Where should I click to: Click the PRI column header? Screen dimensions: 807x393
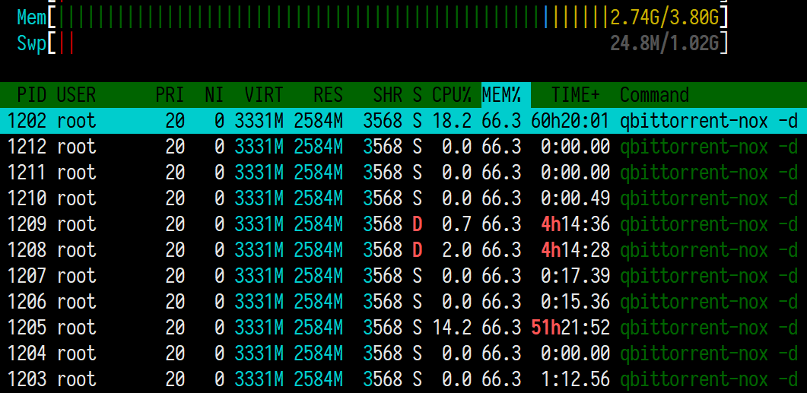pos(170,95)
